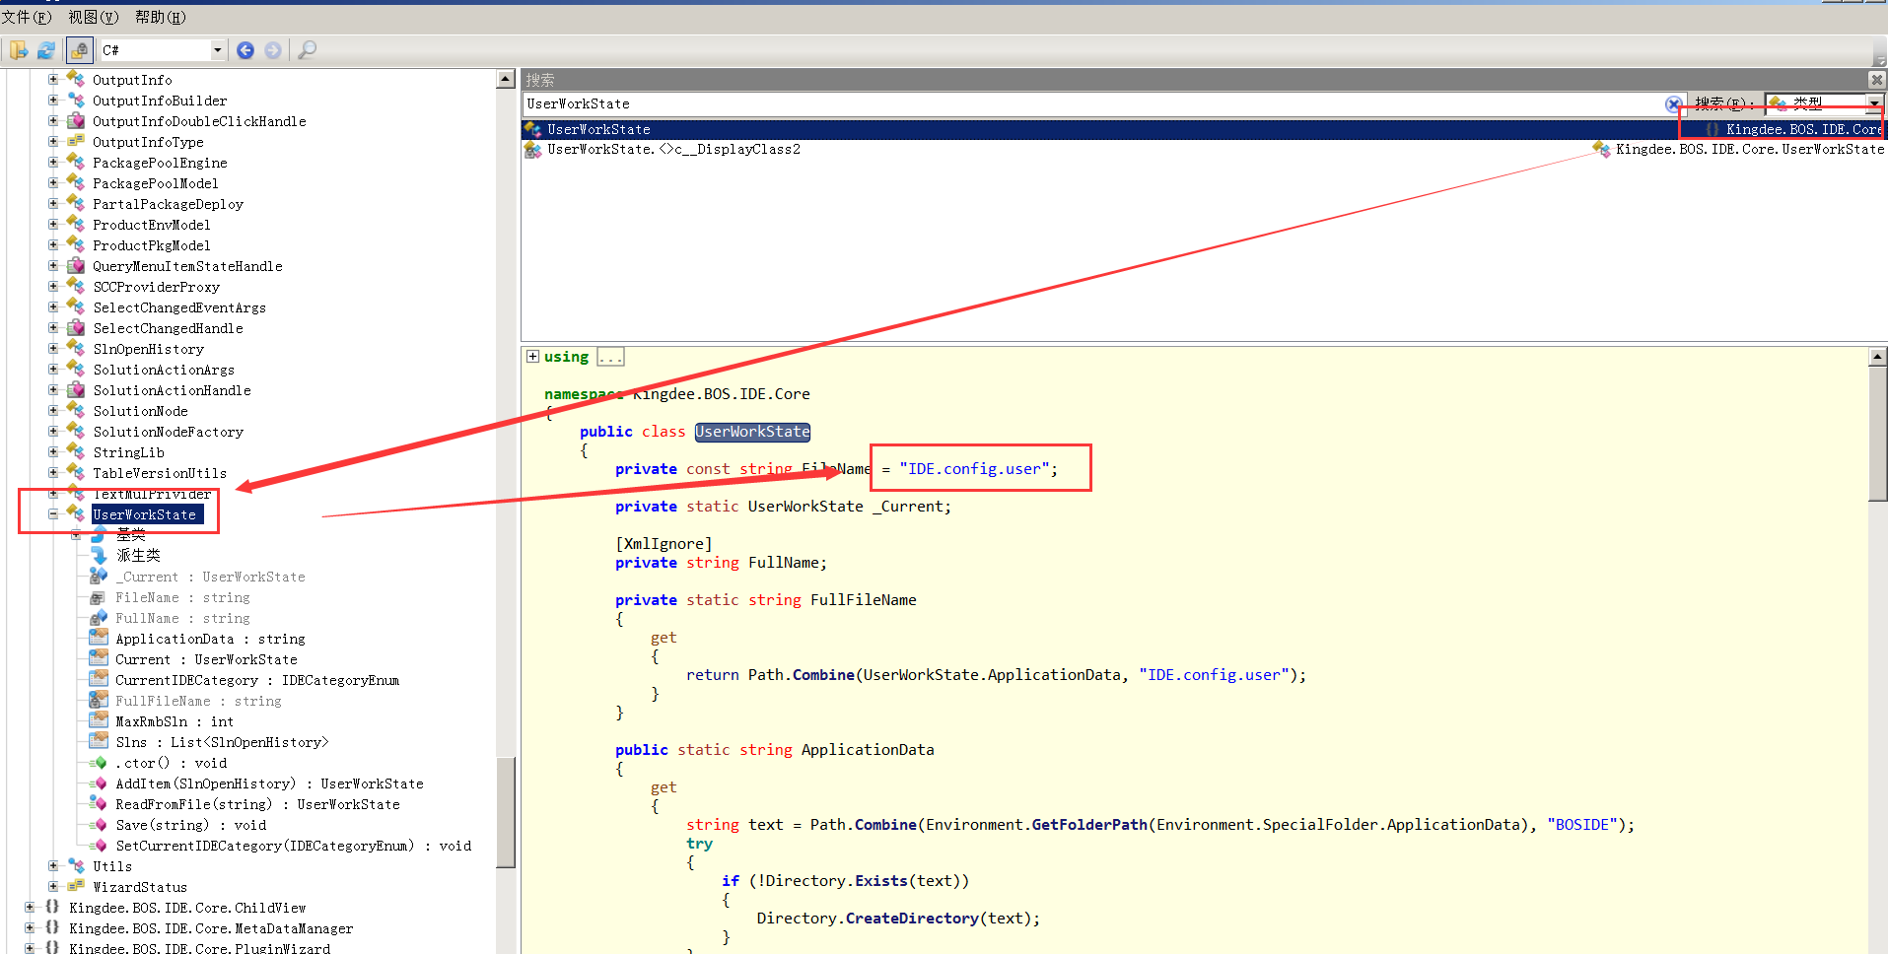
Task: Clear the search text with the X icon
Action: (1673, 104)
